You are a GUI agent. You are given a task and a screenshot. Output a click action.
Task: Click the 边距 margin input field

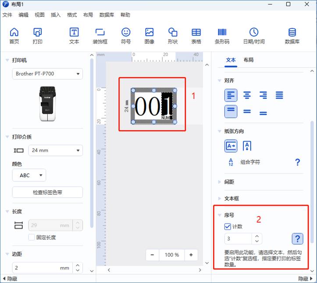pos(43,268)
